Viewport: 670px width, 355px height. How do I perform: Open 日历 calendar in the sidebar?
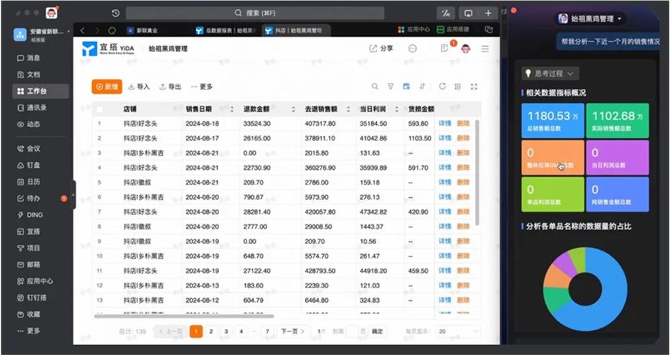[29, 182]
